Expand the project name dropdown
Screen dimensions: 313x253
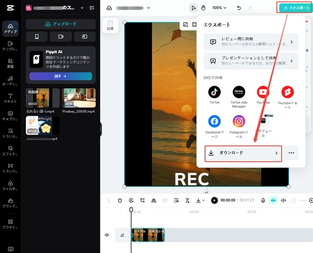pyautogui.click(x=149, y=8)
